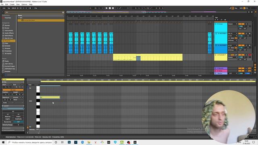Image resolution: width=258 pixels, height=145 pixels.
Task: Click the Randomize velocity button
Action: tap(8, 122)
